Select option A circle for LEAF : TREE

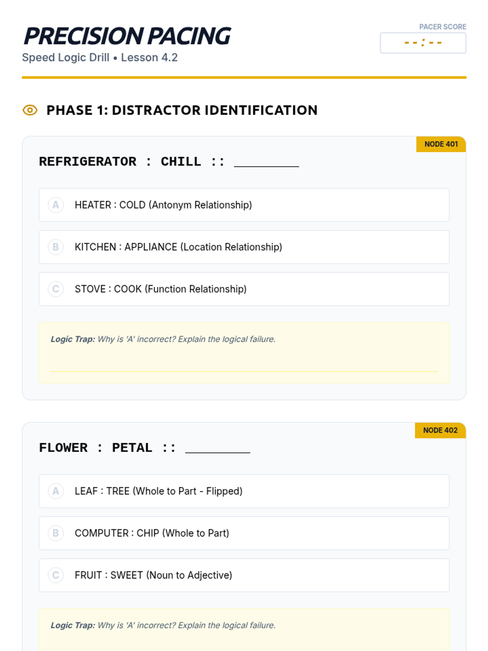56,491
